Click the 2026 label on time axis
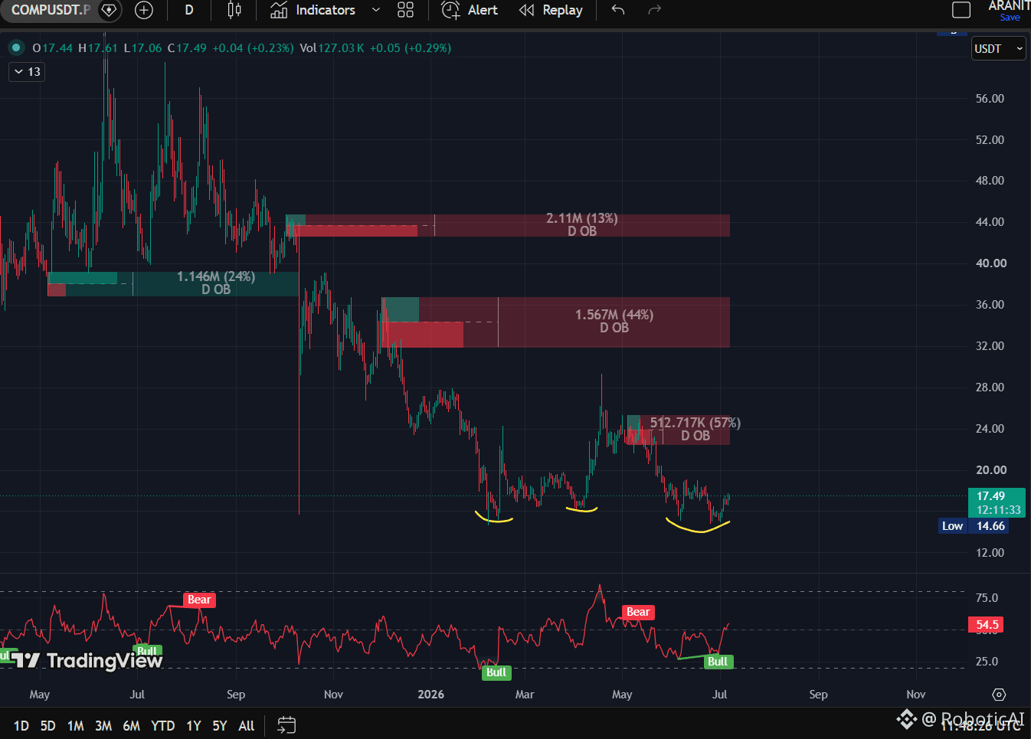This screenshot has width=1031, height=739. pos(430,695)
